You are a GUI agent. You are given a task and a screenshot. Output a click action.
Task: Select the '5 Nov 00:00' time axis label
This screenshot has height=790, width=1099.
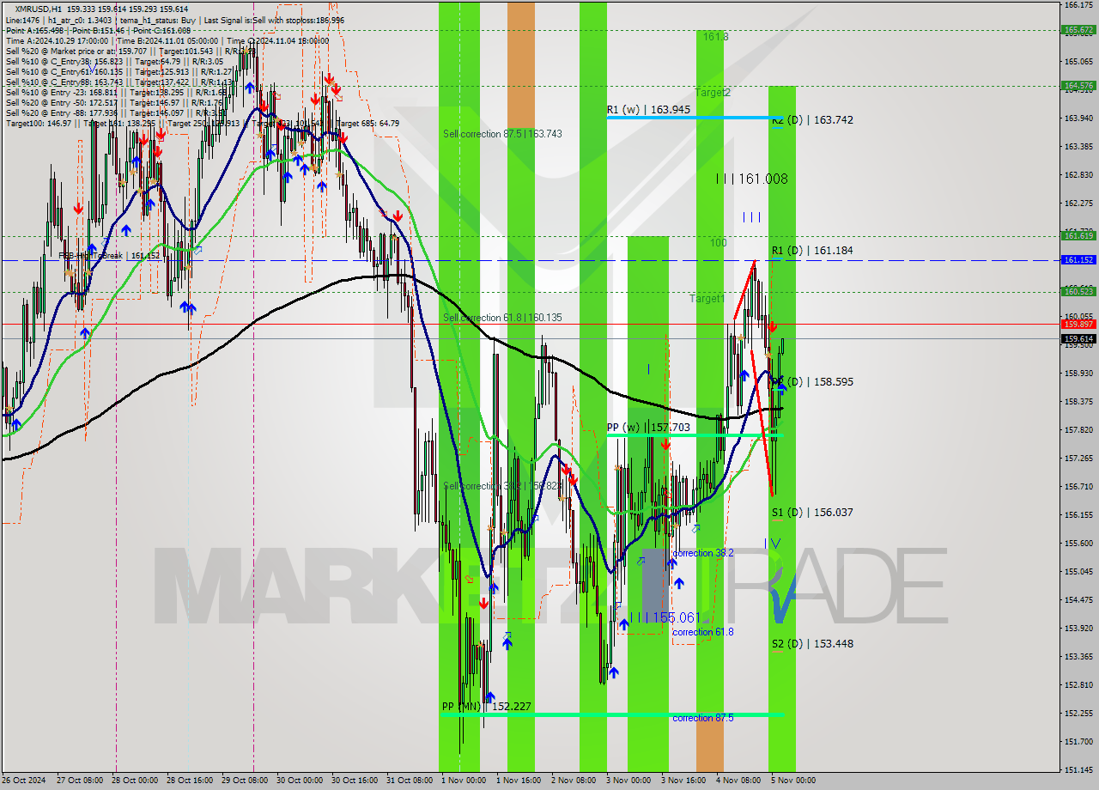[792, 781]
